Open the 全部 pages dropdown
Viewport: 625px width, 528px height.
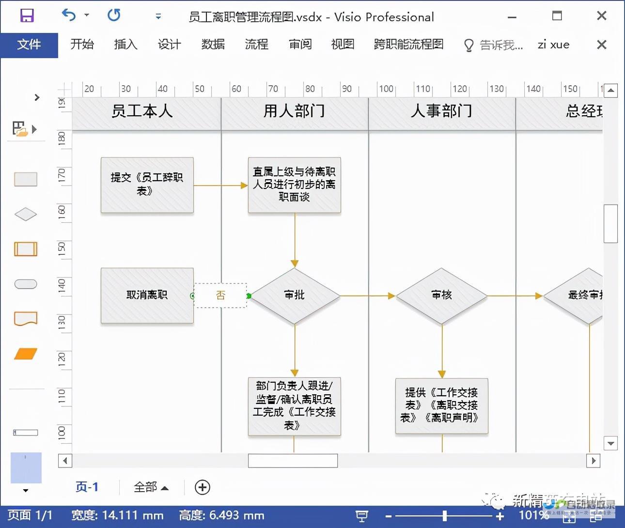(151, 487)
